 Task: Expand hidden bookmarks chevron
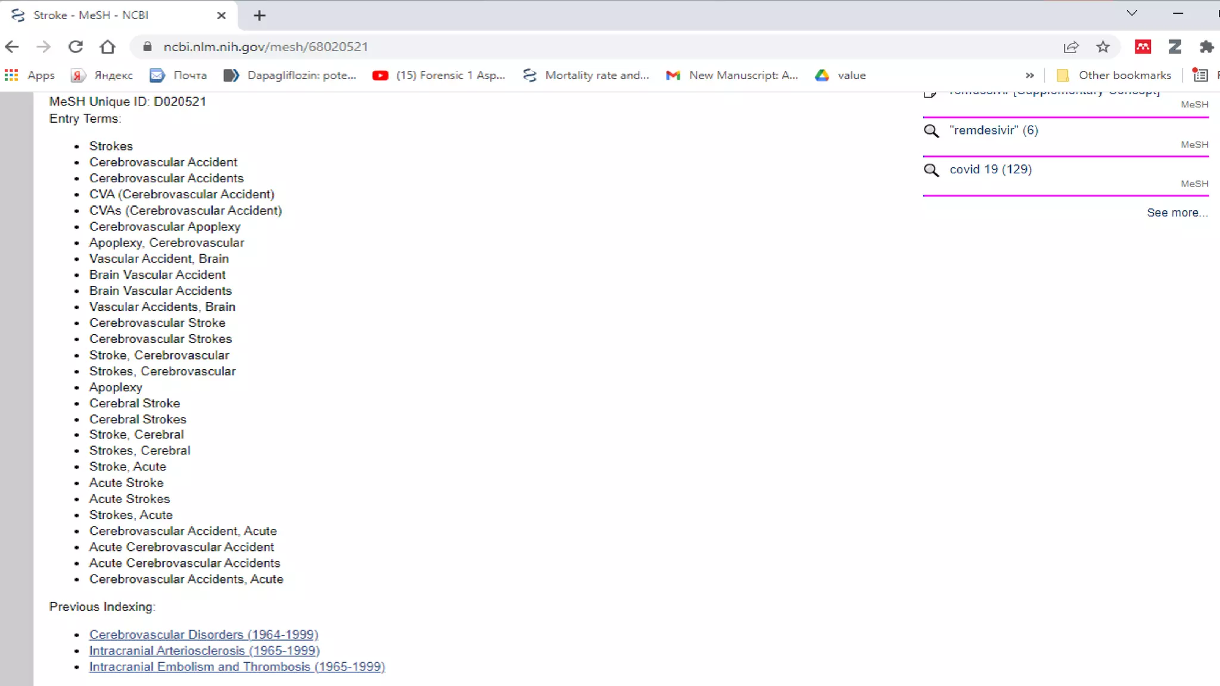point(1029,75)
